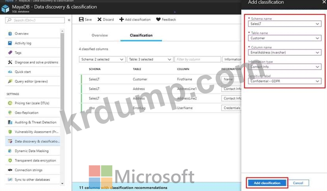Click Save in the toolbar
The height and width of the screenshot is (191, 327).
pos(85,19)
